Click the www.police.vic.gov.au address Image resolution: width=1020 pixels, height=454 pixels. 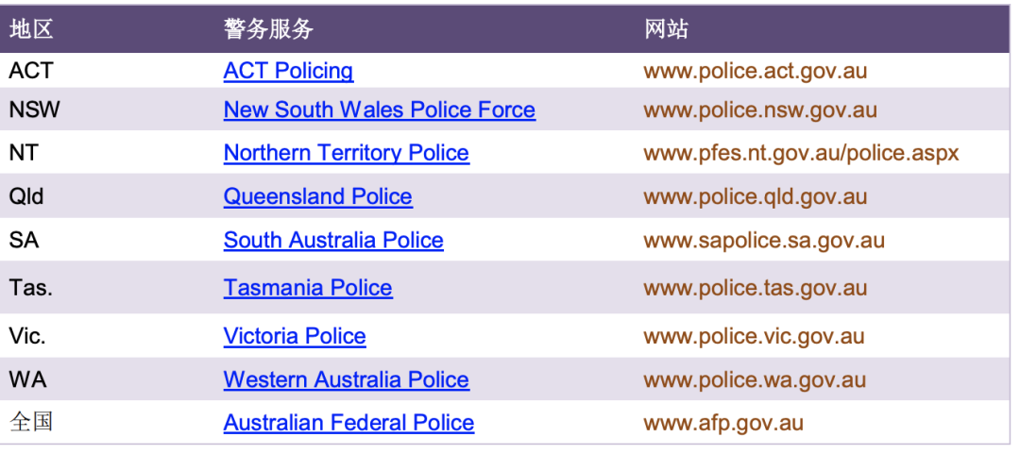point(754,336)
